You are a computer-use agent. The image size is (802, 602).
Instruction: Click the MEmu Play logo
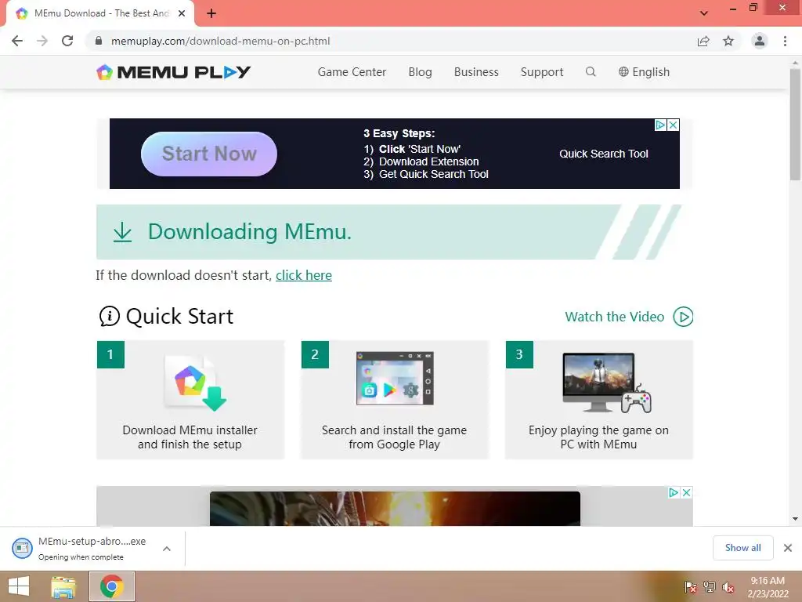point(173,72)
